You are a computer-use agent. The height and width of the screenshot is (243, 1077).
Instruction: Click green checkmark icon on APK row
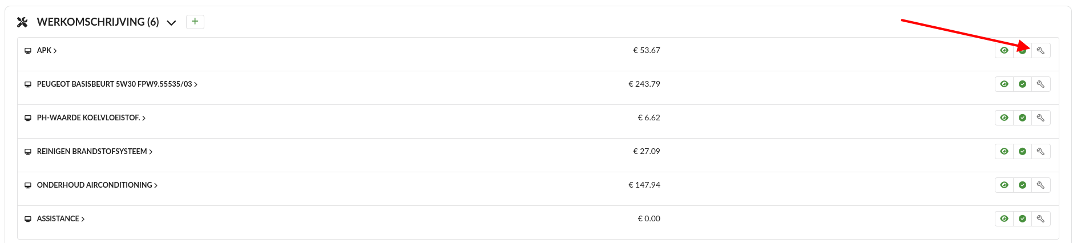pos(1022,51)
